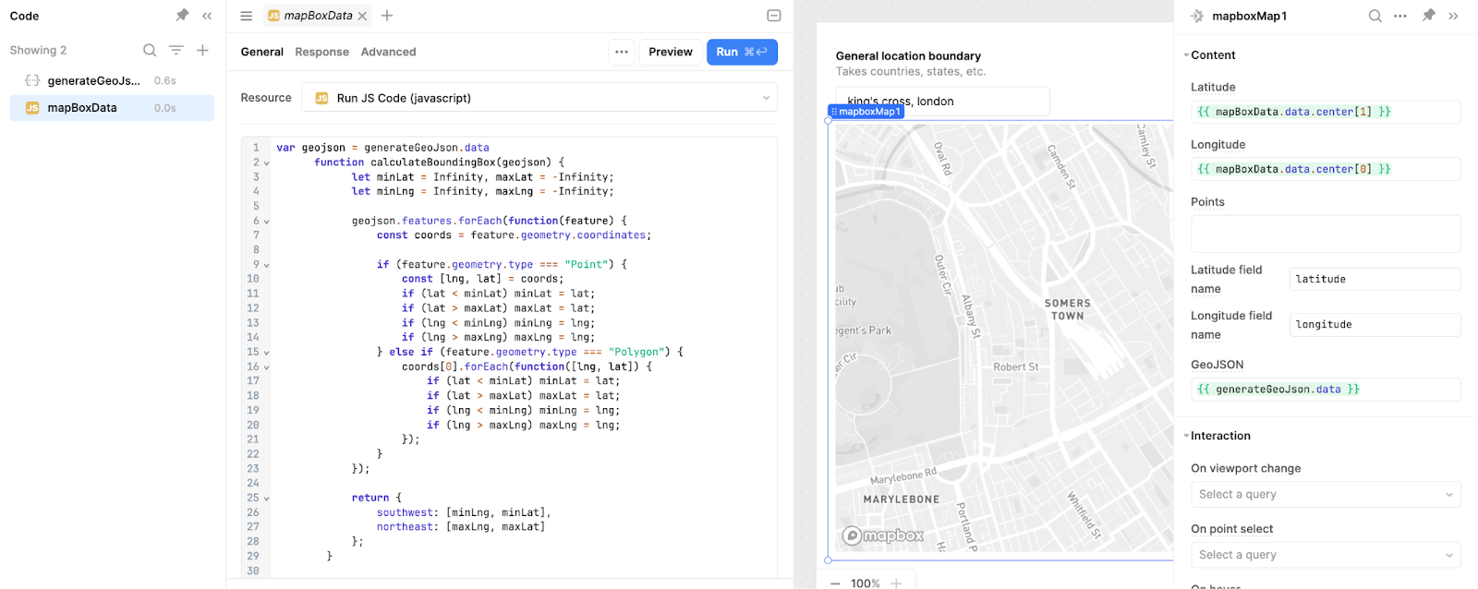Click the empty Points field
The width and height of the screenshot is (1478, 589).
[1326, 234]
